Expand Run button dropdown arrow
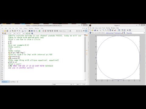Image resolution: width=146 pixels, height=109 pixels. (x=42, y=31)
